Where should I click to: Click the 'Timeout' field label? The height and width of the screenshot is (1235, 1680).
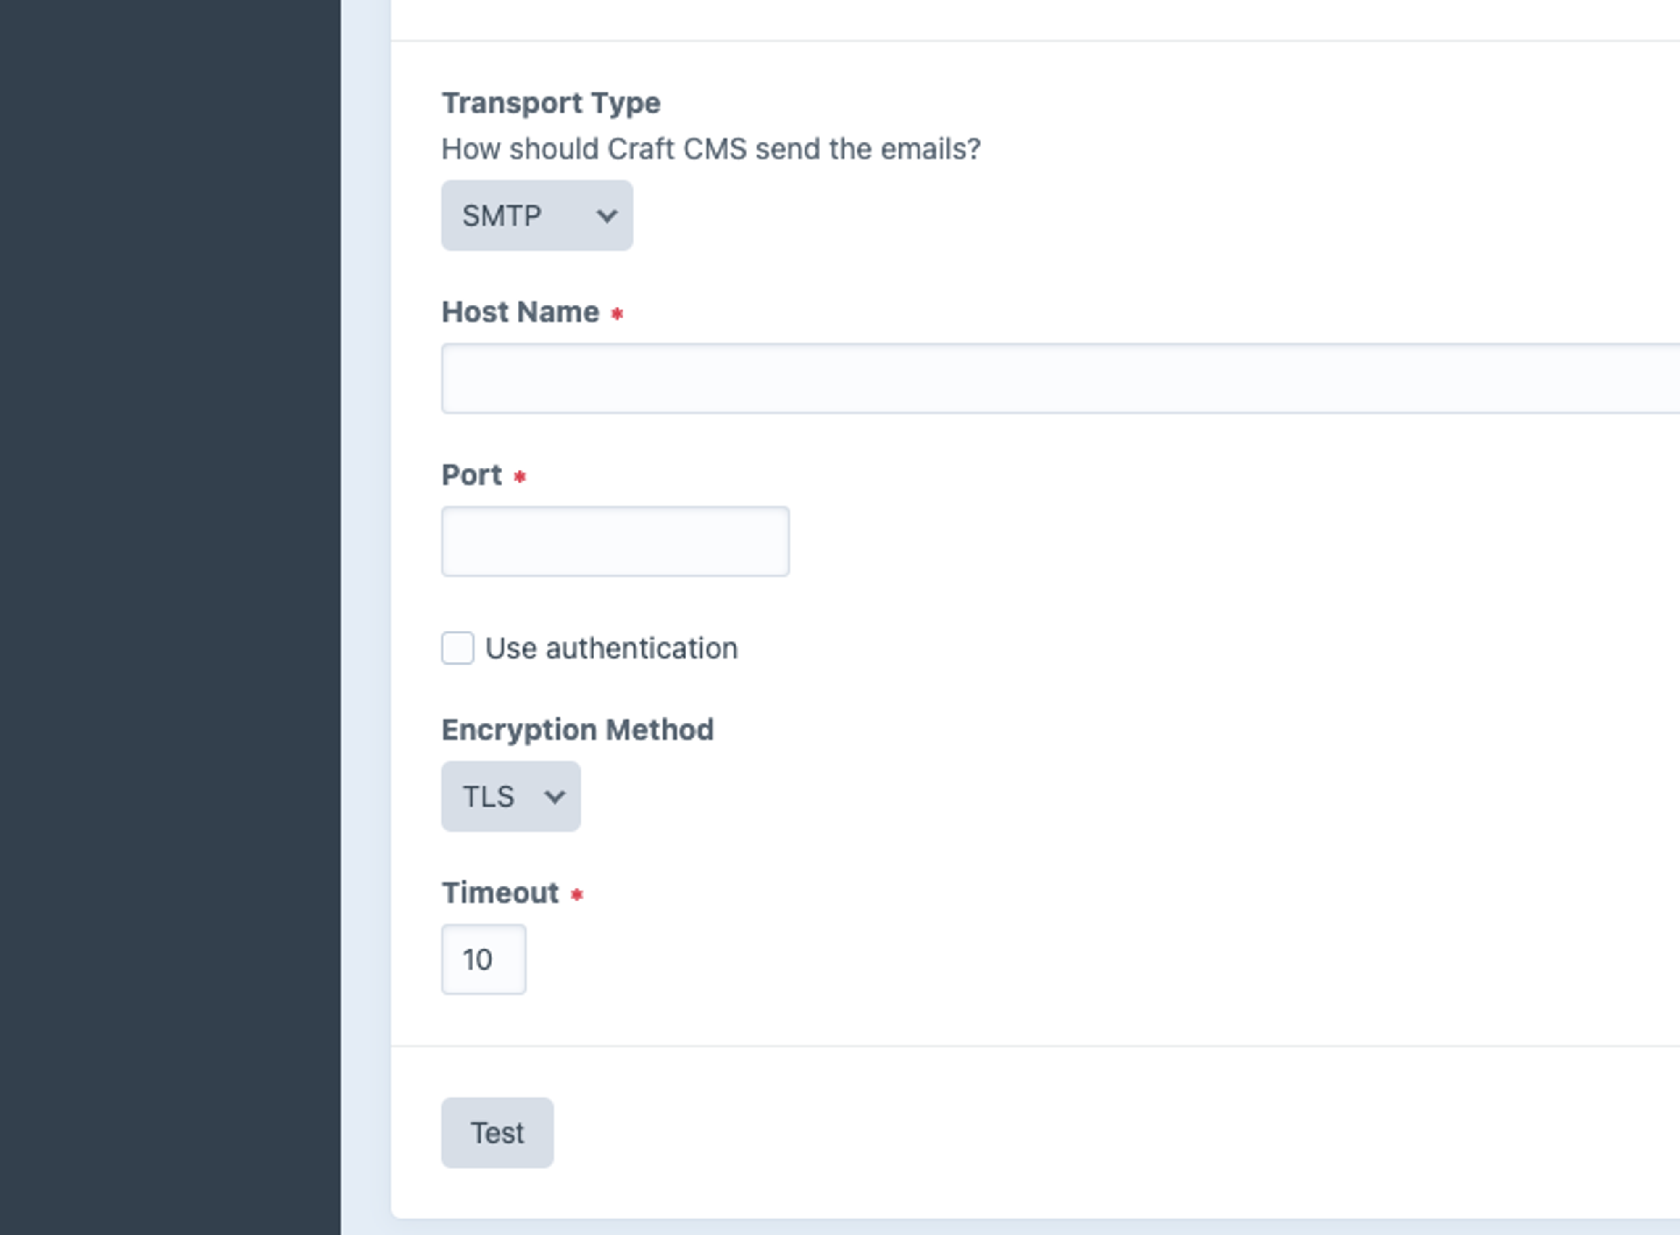point(500,893)
